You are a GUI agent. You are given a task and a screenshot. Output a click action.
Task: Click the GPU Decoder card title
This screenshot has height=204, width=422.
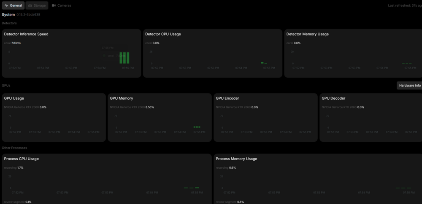[x=333, y=98]
